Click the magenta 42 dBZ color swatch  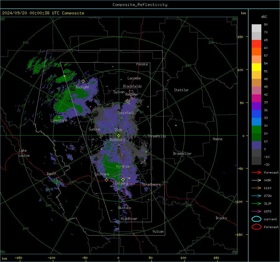pyautogui.click(x=256, y=98)
